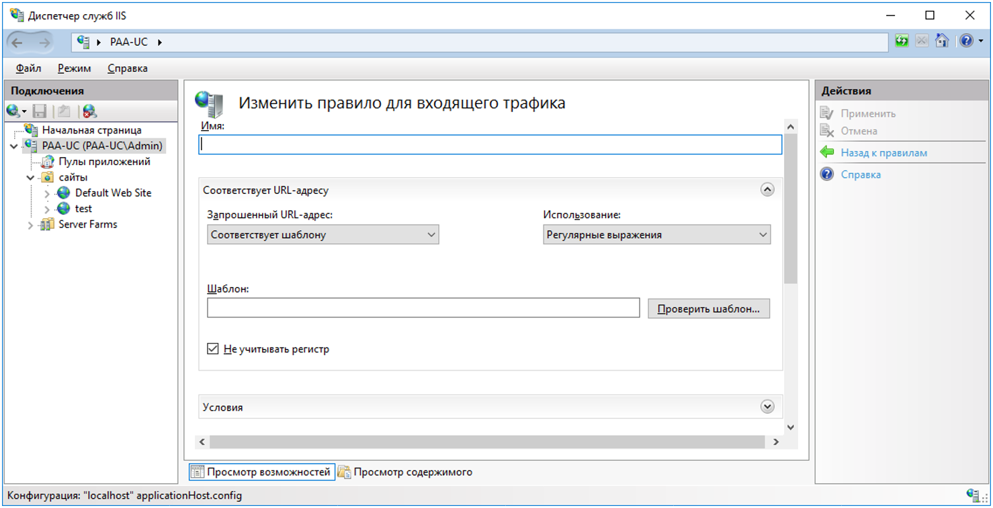Click the breadcrumb arrow after PAA-UC
Screen dimensions: 993x508
click(x=160, y=42)
